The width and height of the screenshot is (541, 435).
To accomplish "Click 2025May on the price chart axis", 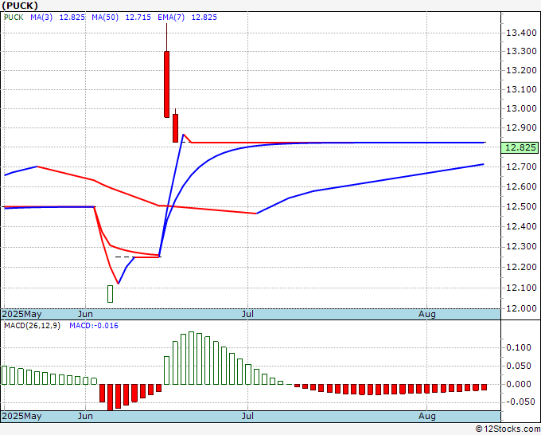I will point(21,314).
